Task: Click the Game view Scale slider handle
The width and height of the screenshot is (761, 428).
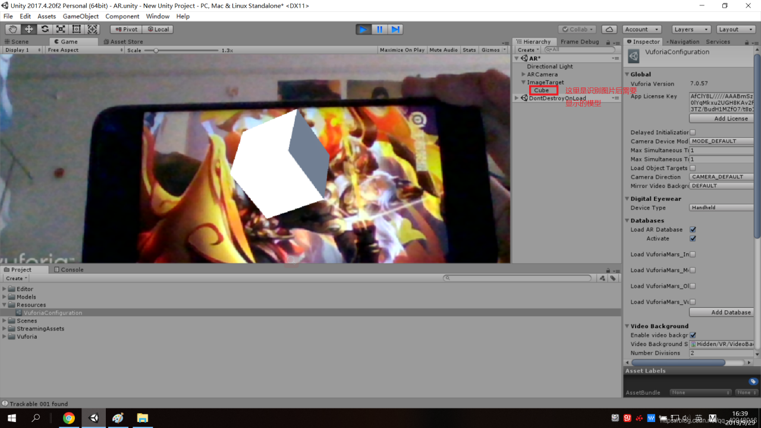Action: coord(156,51)
